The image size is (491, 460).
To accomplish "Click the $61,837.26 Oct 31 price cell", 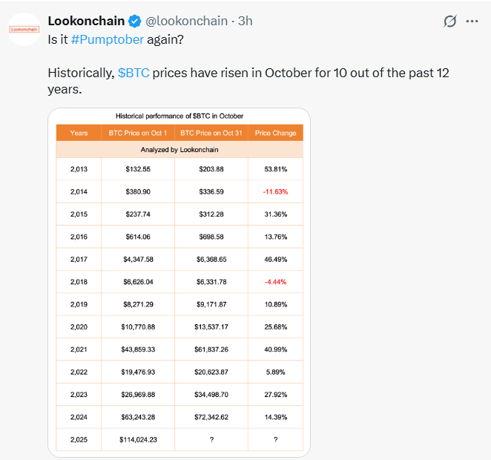I will (x=211, y=349).
